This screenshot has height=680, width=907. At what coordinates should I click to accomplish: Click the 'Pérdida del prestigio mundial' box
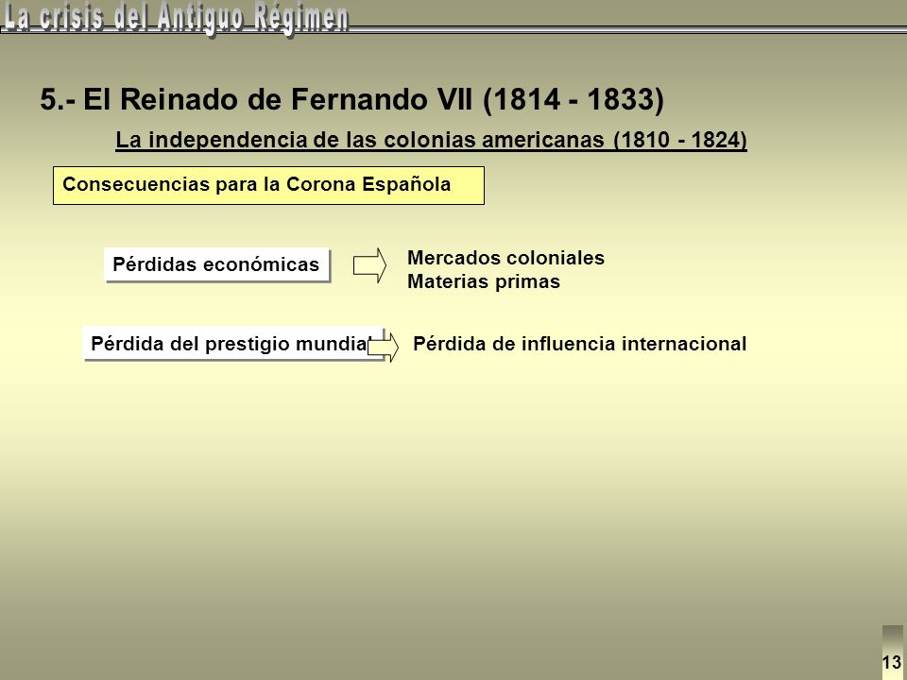(232, 344)
